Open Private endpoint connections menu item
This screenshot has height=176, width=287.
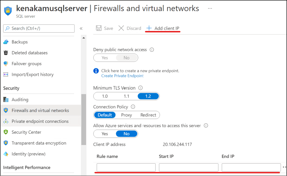click(40, 121)
